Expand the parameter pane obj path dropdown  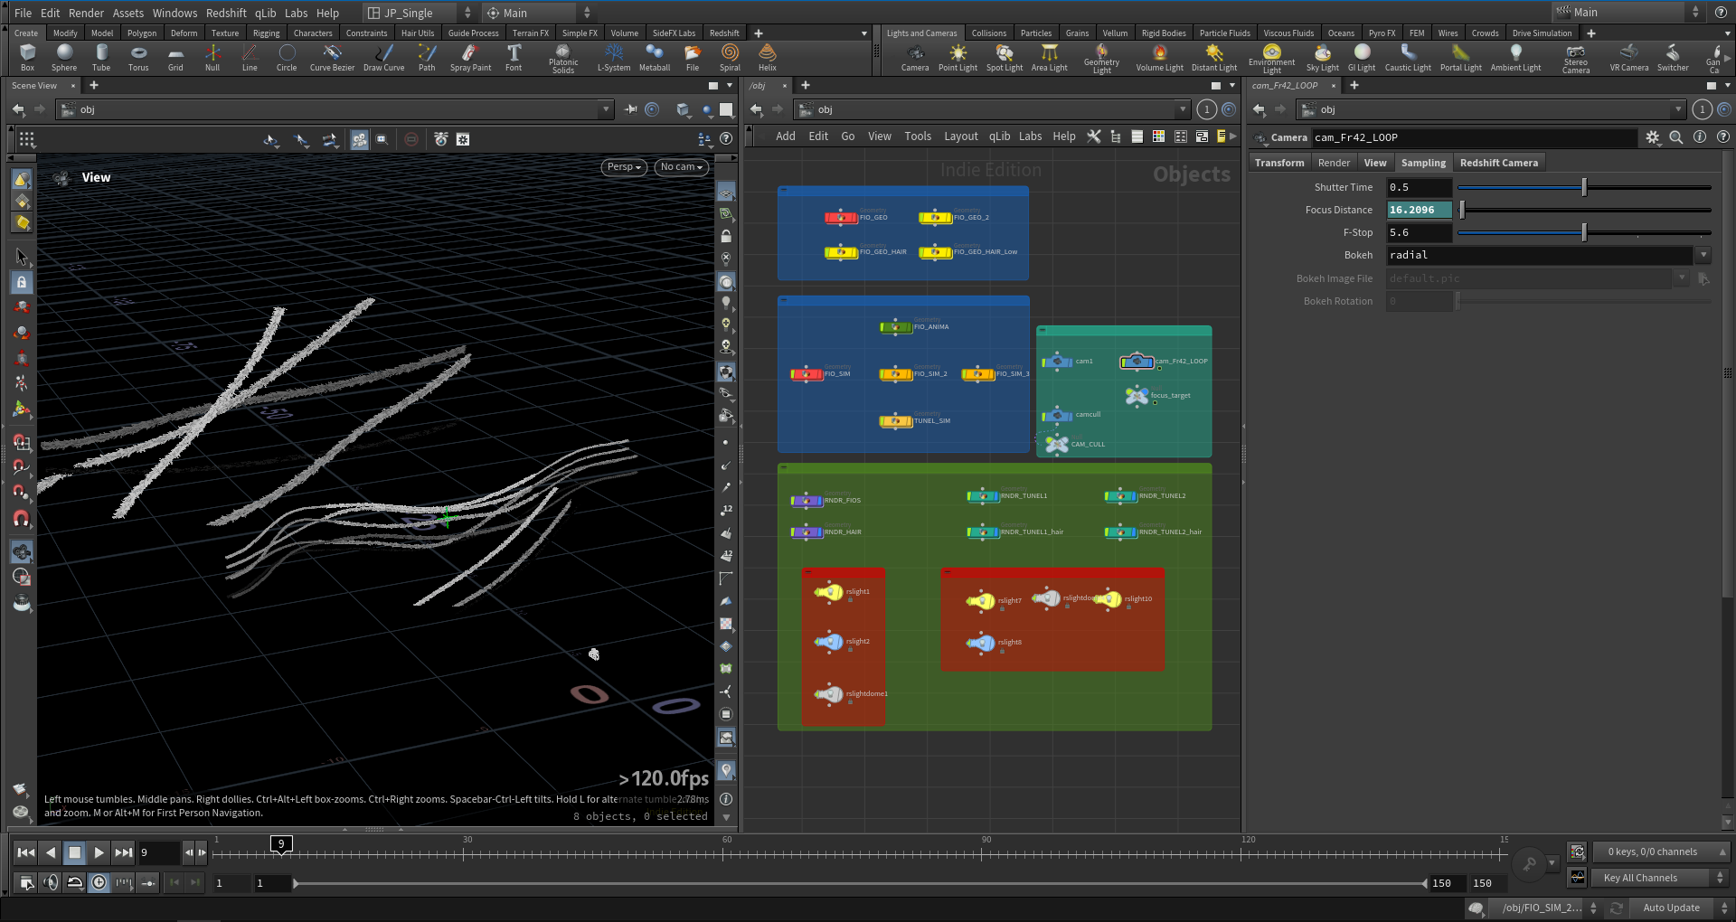(x=1678, y=109)
